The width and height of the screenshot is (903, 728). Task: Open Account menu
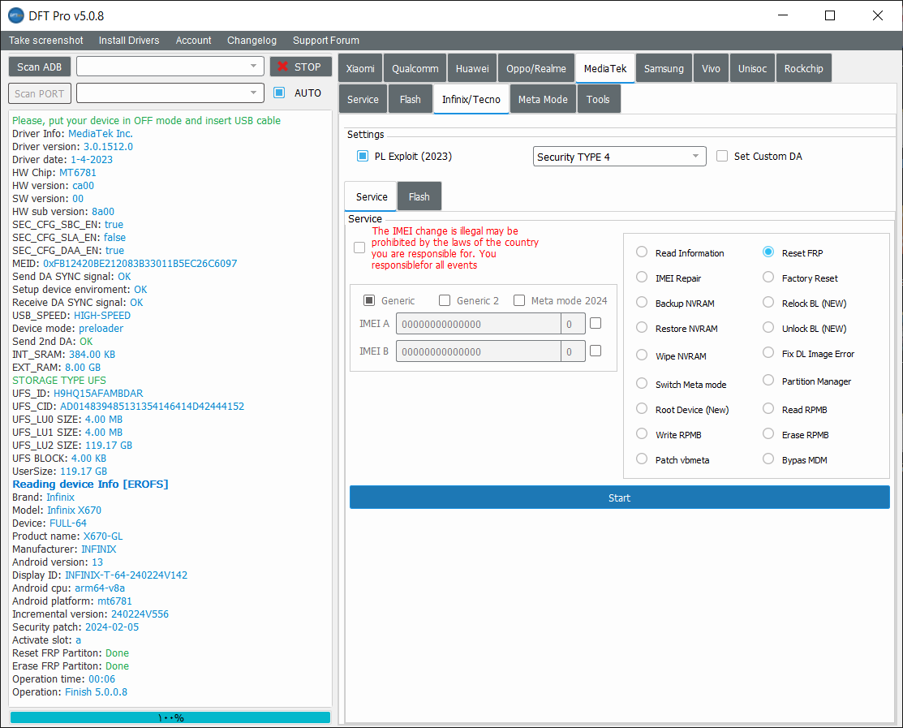tap(193, 41)
